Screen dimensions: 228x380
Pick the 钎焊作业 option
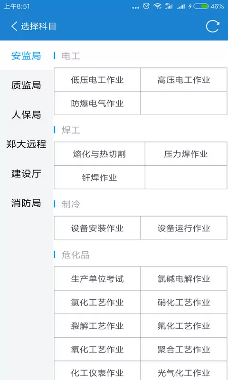(99, 177)
